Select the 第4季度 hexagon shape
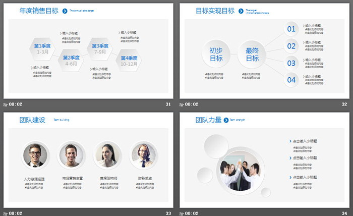353x216 pixels. (130, 61)
